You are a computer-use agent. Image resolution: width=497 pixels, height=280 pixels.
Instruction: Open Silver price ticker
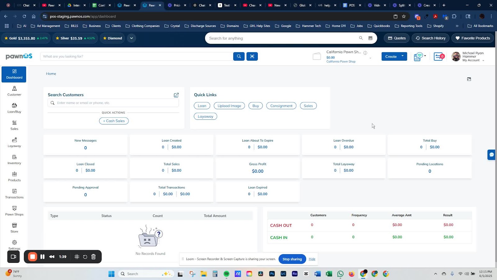click(x=75, y=38)
